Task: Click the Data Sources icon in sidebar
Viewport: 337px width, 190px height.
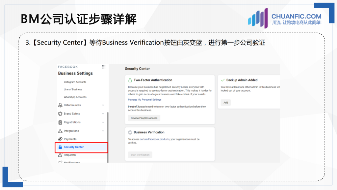Action: [60, 105]
